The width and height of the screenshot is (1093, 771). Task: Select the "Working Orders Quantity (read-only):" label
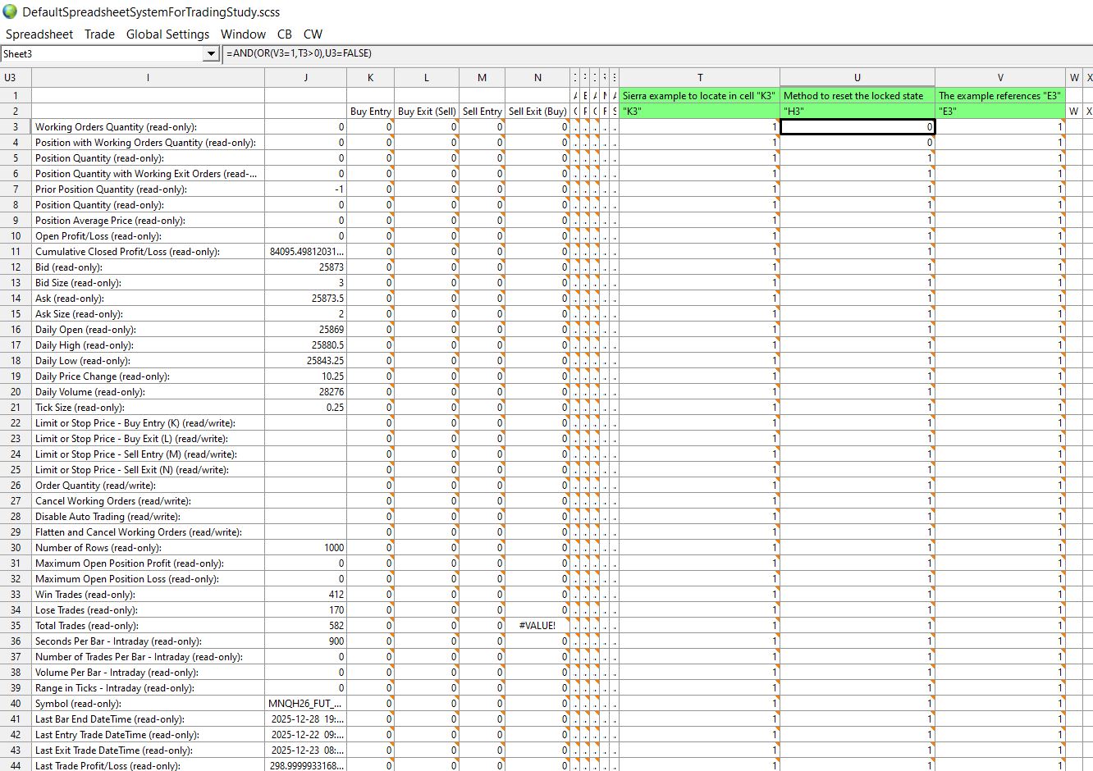pyautogui.click(x=116, y=127)
